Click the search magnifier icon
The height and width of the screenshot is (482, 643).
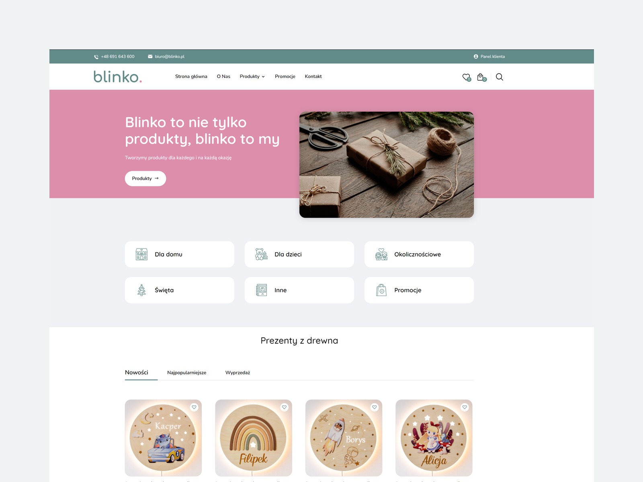tap(500, 77)
